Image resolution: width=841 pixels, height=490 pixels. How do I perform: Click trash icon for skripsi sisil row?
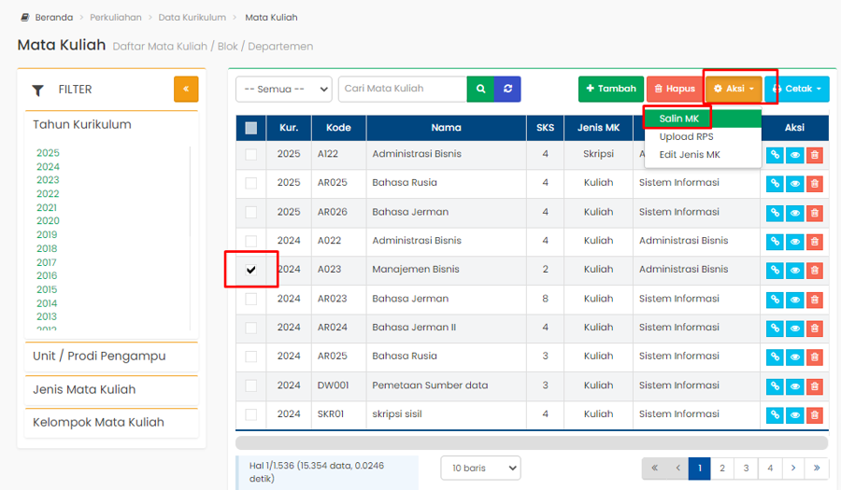(x=814, y=415)
